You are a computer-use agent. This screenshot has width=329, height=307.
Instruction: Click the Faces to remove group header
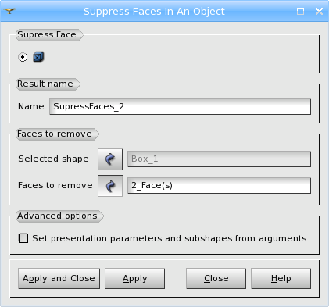pos(55,134)
